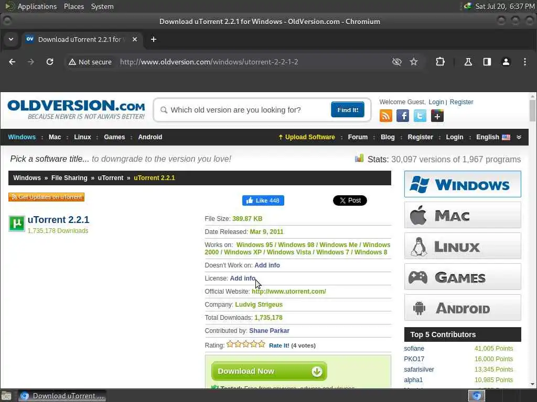Click the Upload Software link
Image resolution: width=537 pixels, height=402 pixels.
click(x=306, y=137)
